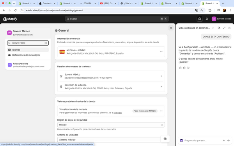
Task: Open Dirección de la tienda row
Action: [x=111, y=86]
